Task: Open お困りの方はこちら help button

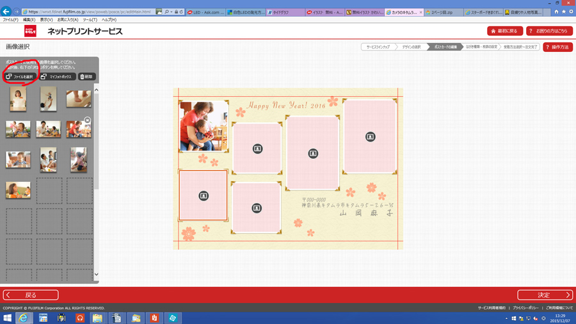Action: [549, 31]
